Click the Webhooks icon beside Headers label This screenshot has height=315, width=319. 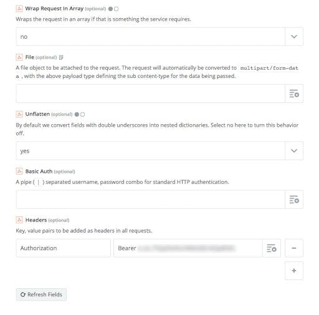point(19,220)
